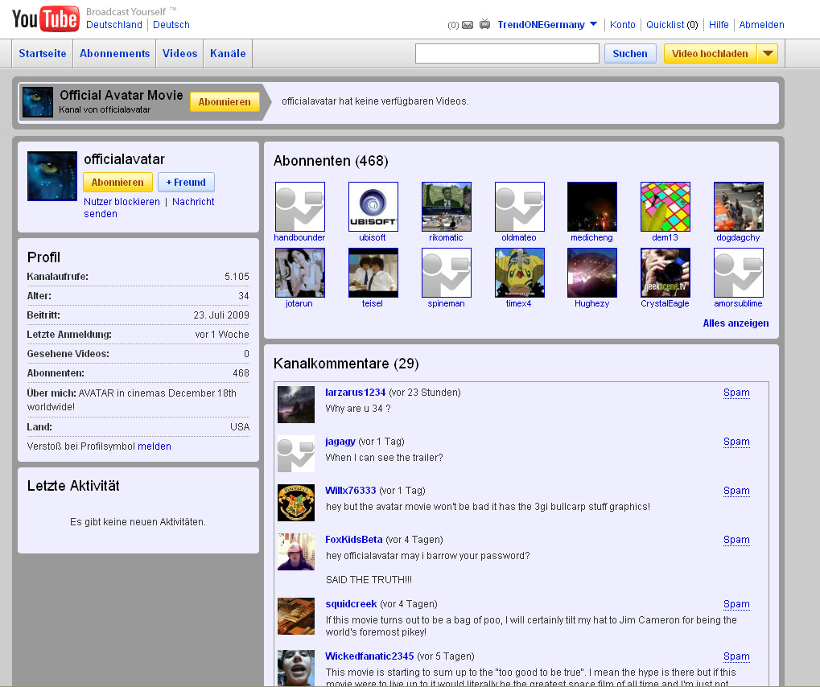The image size is (820, 687).
Task: Open the timex4 subscriber thumbnail
Action: (x=520, y=273)
